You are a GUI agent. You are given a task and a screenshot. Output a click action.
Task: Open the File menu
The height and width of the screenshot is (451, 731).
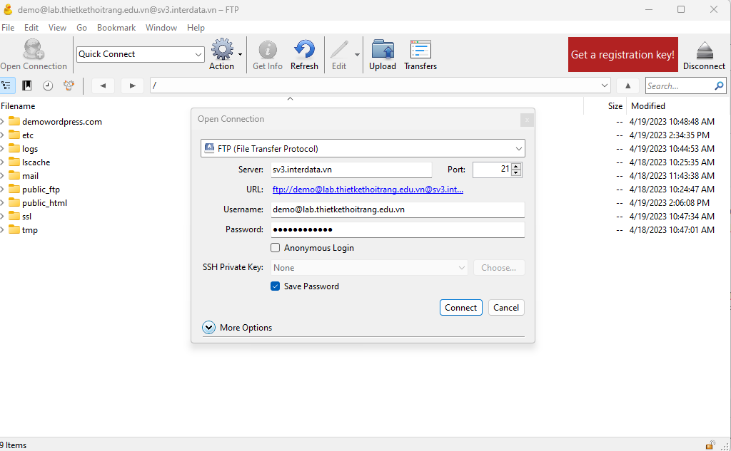pos(8,28)
